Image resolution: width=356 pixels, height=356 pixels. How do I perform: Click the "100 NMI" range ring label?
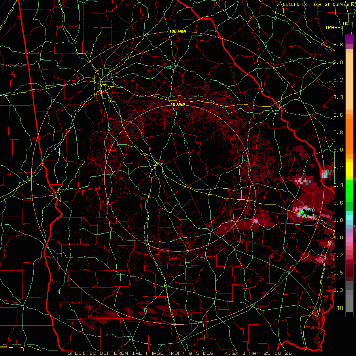pyautogui.click(x=178, y=31)
